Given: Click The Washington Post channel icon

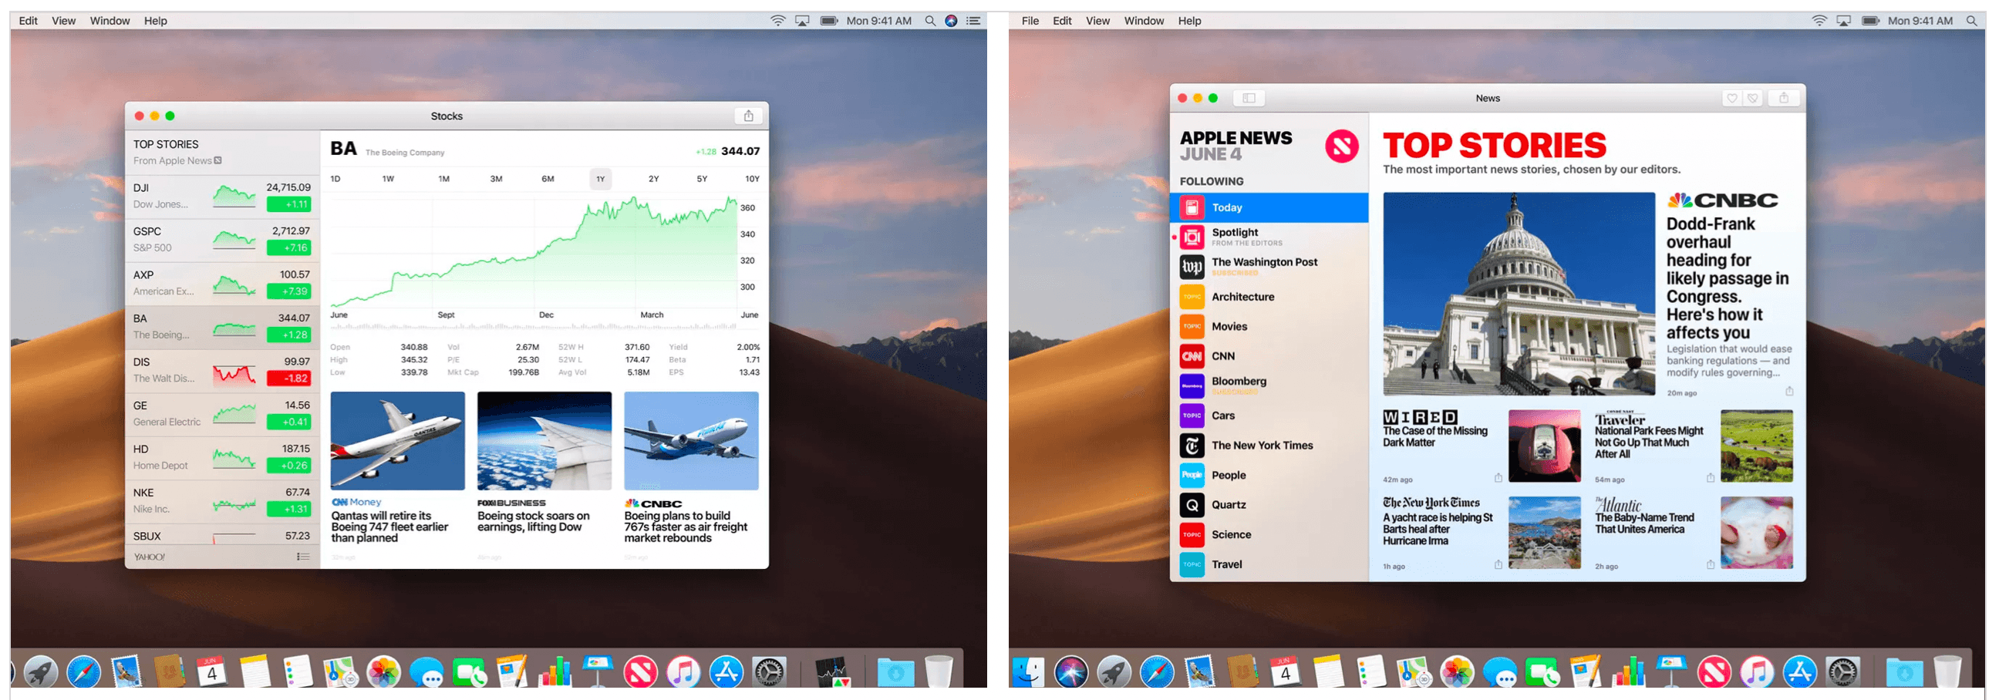Looking at the screenshot, I should 1192,267.
